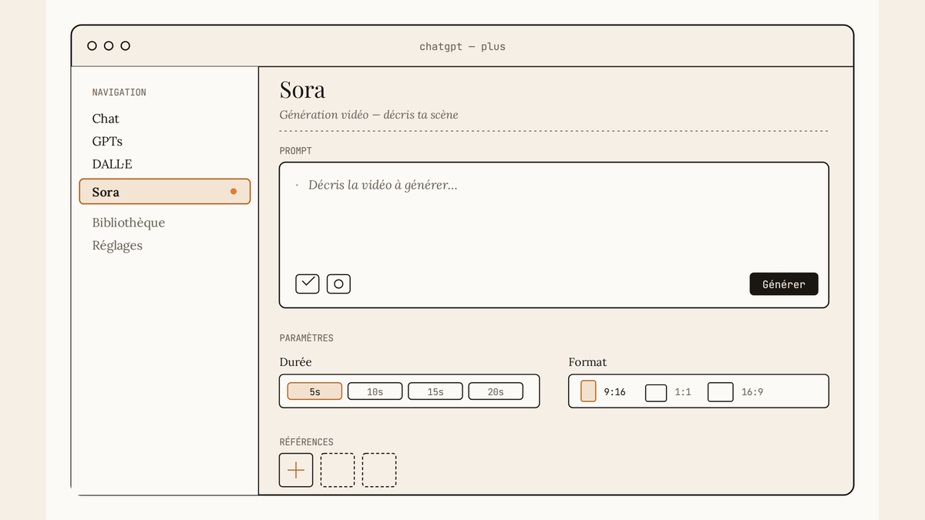This screenshot has width=925, height=520.
Task: Click the orange dot on Sora item
Action: [x=234, y=192]
